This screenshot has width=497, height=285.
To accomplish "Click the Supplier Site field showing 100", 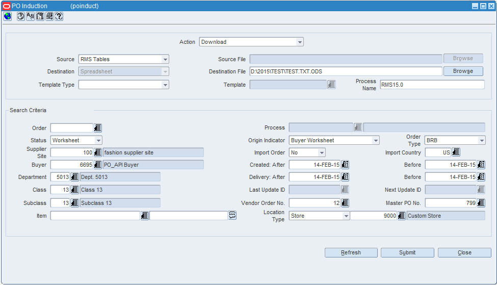I will coord(72,152).
